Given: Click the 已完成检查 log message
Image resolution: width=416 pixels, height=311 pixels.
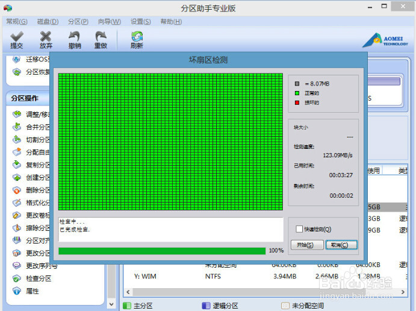Looking at the screenshot, I should click(x=75, y=230).
